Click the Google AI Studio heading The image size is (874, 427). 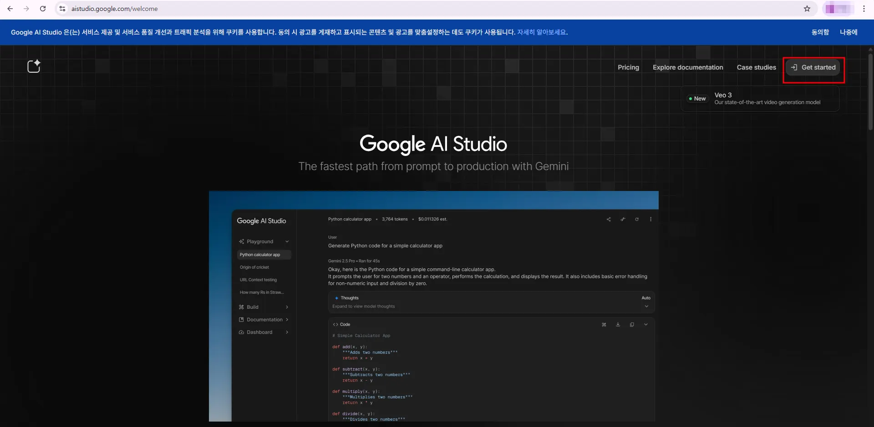point(433,144)
